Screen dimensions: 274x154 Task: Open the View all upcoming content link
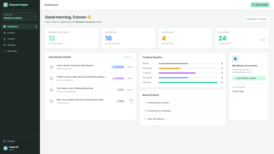[x=128, y=57]
